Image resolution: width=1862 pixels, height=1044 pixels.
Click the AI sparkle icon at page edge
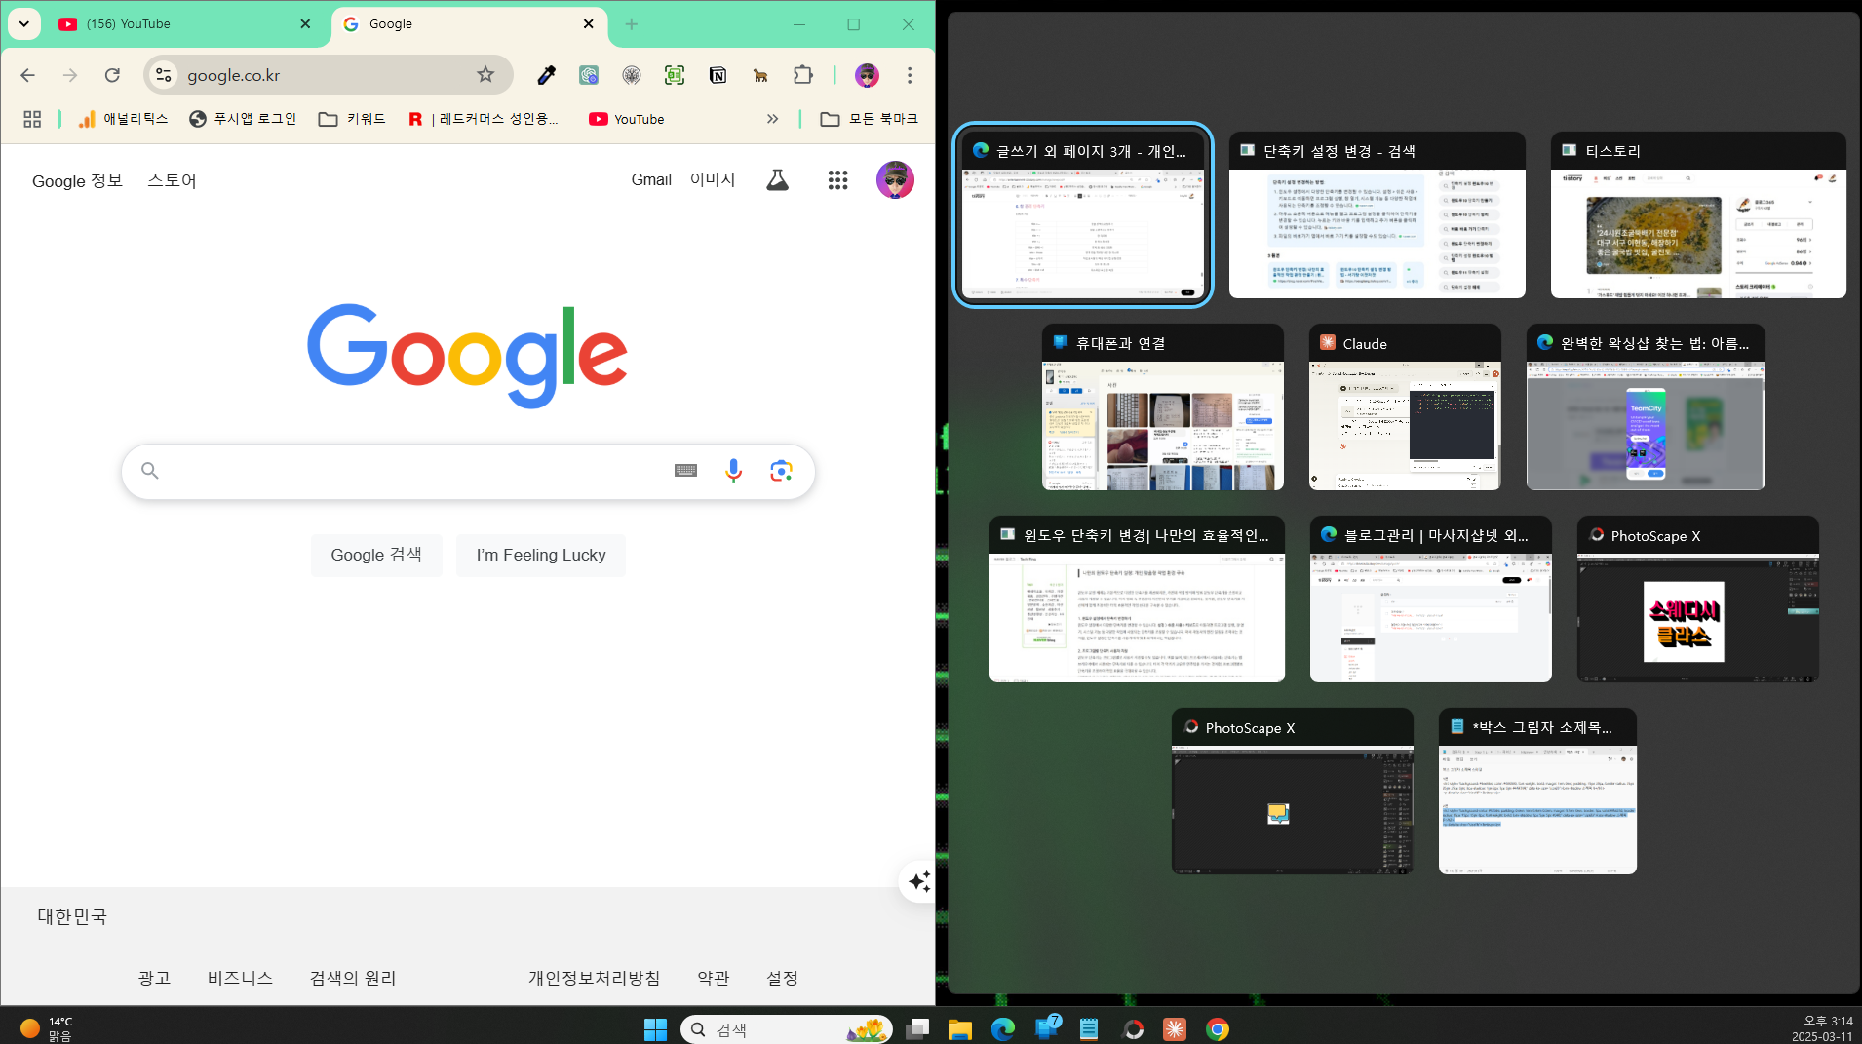click(x=918, y=882)
